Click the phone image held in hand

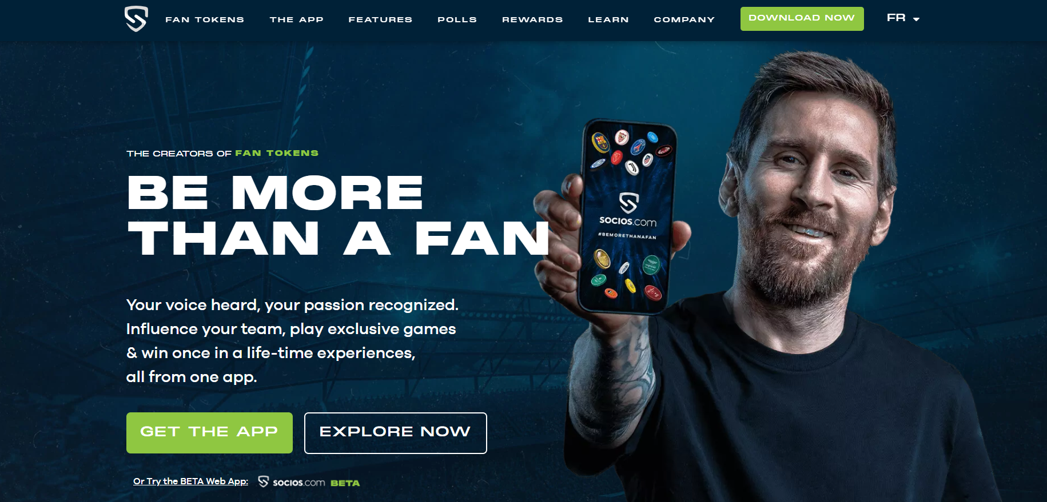click(627, 217)
